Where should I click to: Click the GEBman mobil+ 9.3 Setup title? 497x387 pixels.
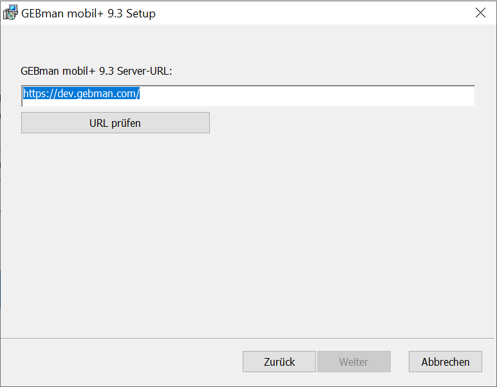coord(88,14)
